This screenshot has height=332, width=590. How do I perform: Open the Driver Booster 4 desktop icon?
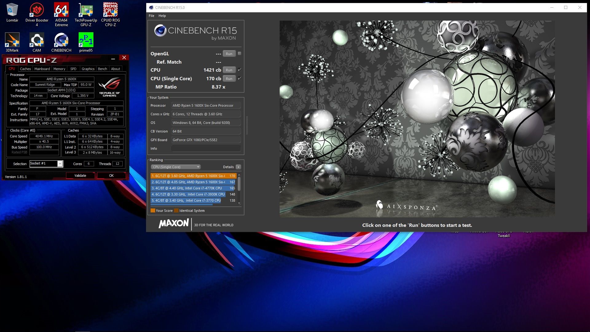point(37,14)
